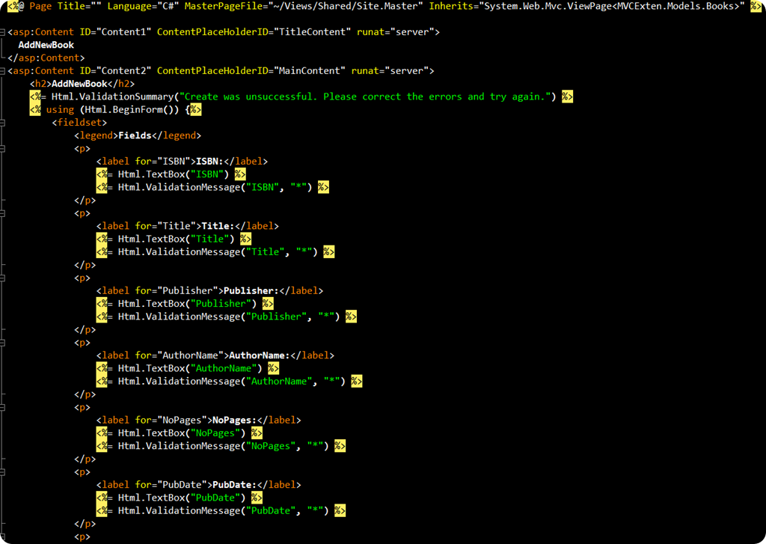Collapse the paragraph block containing the Title label

point(2,213)
